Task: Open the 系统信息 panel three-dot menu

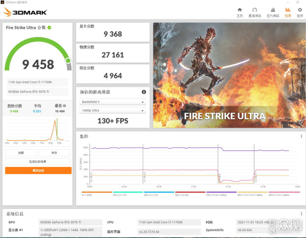Action: pyautogui.click(x=301, y=214)
